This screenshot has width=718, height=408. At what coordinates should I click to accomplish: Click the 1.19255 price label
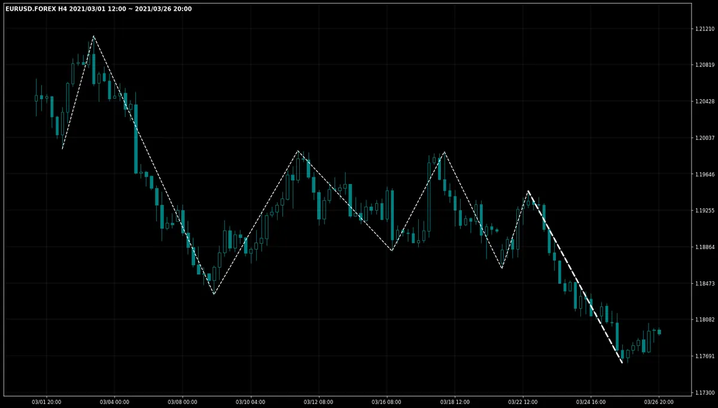tap(704, 211)
